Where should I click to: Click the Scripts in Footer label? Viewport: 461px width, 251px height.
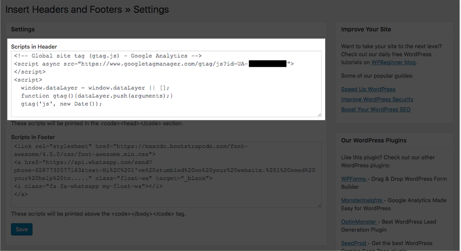tap(33, 137)
